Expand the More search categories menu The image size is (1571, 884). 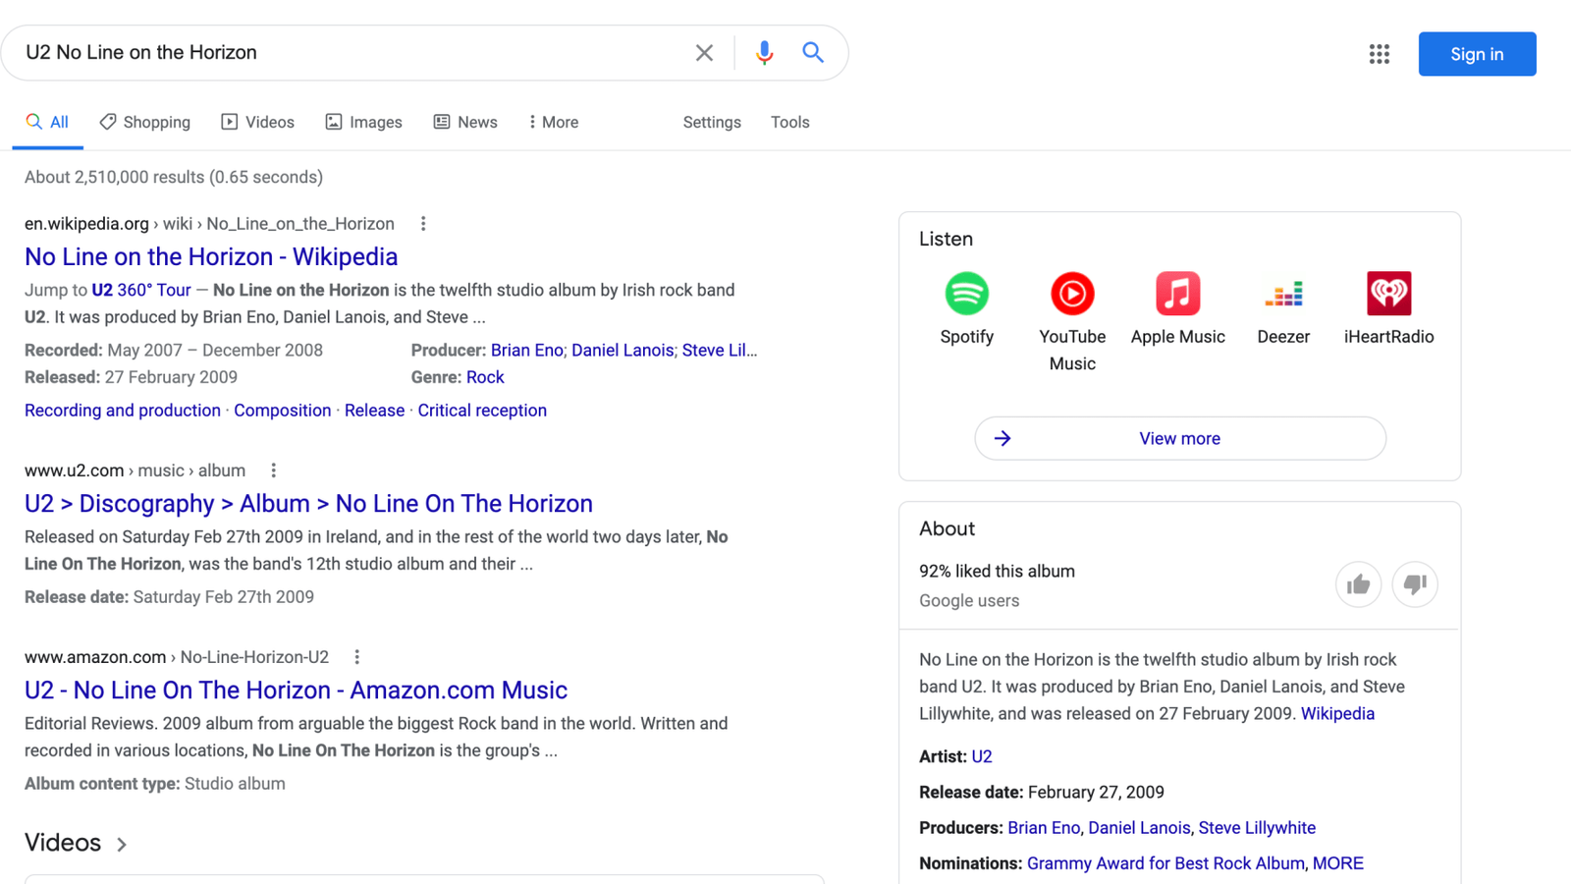[x=554, y=122]
